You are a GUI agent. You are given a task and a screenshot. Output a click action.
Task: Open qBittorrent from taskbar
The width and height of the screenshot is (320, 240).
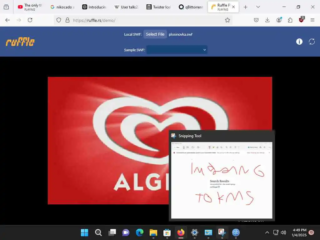[x=236, y=232]
